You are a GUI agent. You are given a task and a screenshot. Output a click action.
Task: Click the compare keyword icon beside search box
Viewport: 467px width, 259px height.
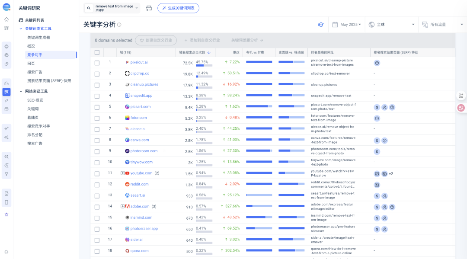(x=149, y=8)
